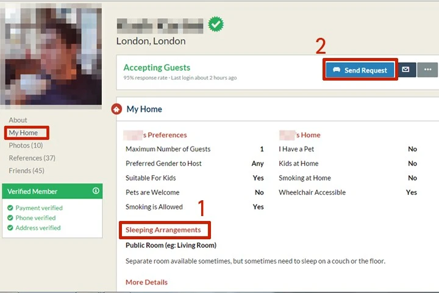Click the My Home section heading

click(x=144, y=109)
